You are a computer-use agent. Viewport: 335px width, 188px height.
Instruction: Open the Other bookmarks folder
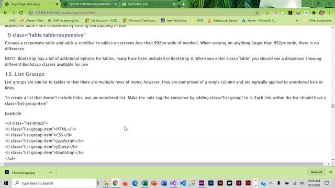(x=318, y=21)
